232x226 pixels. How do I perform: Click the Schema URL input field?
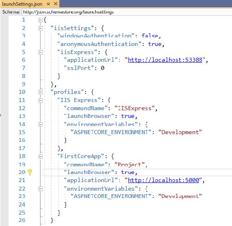tap(127, 12)
